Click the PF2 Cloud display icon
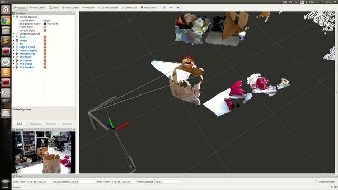 [x=17, y=64]
